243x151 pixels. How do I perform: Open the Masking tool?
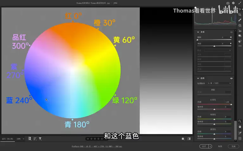pyautogui.click(x=240, y=25)
